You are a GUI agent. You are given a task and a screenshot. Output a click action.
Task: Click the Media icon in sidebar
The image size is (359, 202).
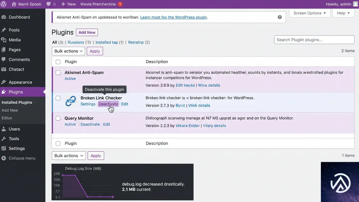4,40
